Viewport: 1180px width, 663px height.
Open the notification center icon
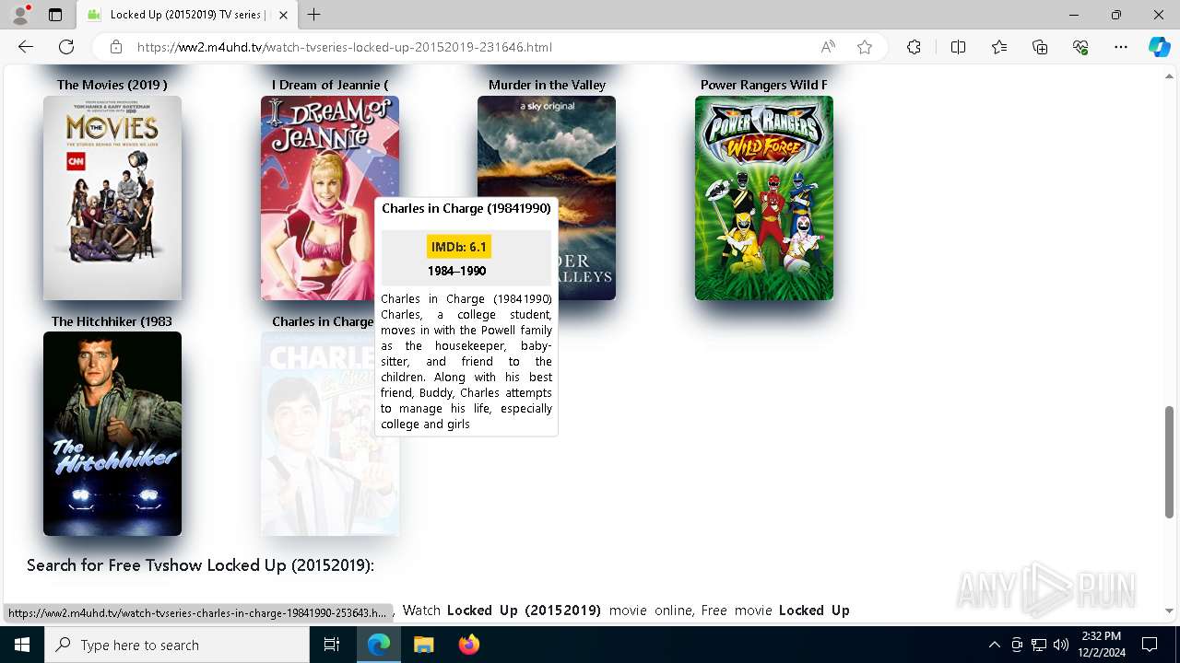tap(1150, 645)
